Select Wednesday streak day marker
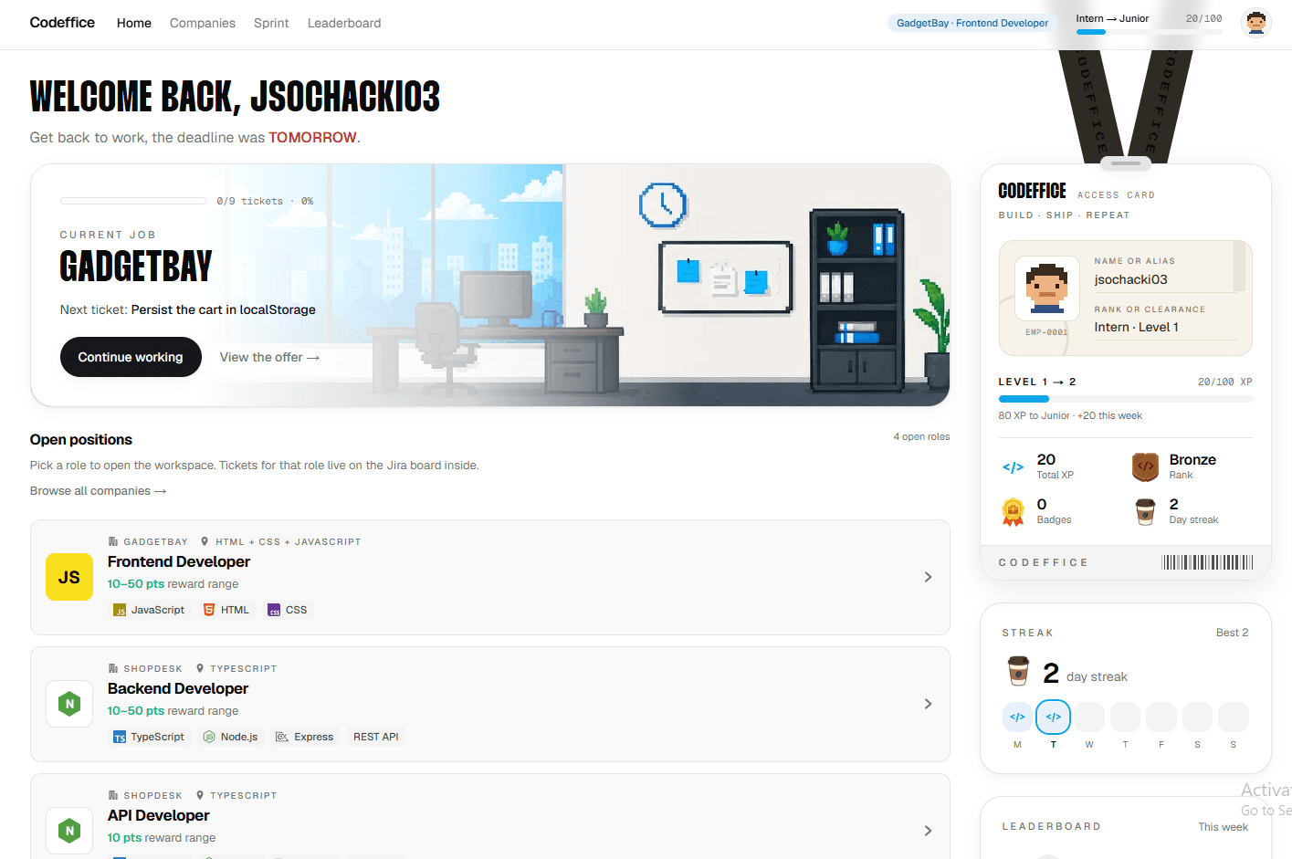The width and height of the screenshot is (1292, 859). click(1089, 717)
